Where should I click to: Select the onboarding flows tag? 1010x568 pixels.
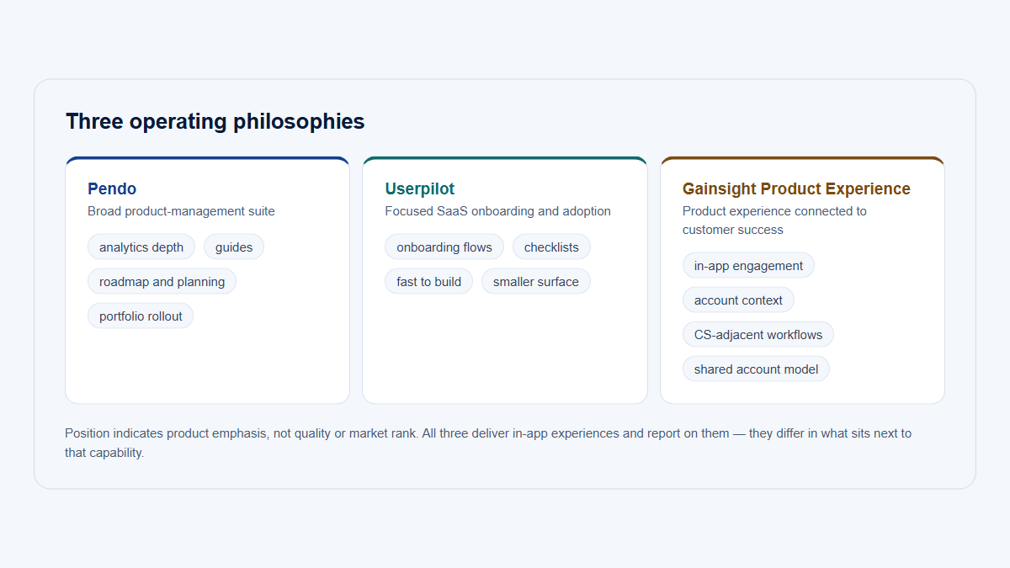(444, 247)
